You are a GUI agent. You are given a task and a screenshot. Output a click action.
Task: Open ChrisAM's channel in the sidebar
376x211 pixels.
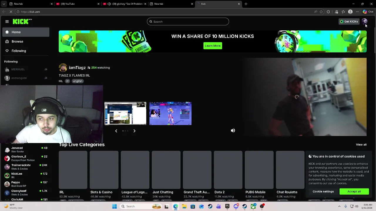(x=26, y=199)
